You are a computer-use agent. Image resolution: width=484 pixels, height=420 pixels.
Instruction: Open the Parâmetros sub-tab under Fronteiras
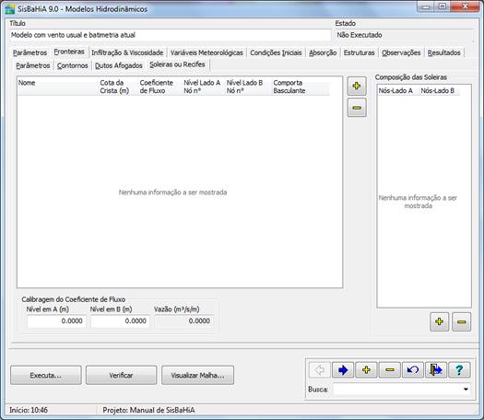[x=33, y=65]
